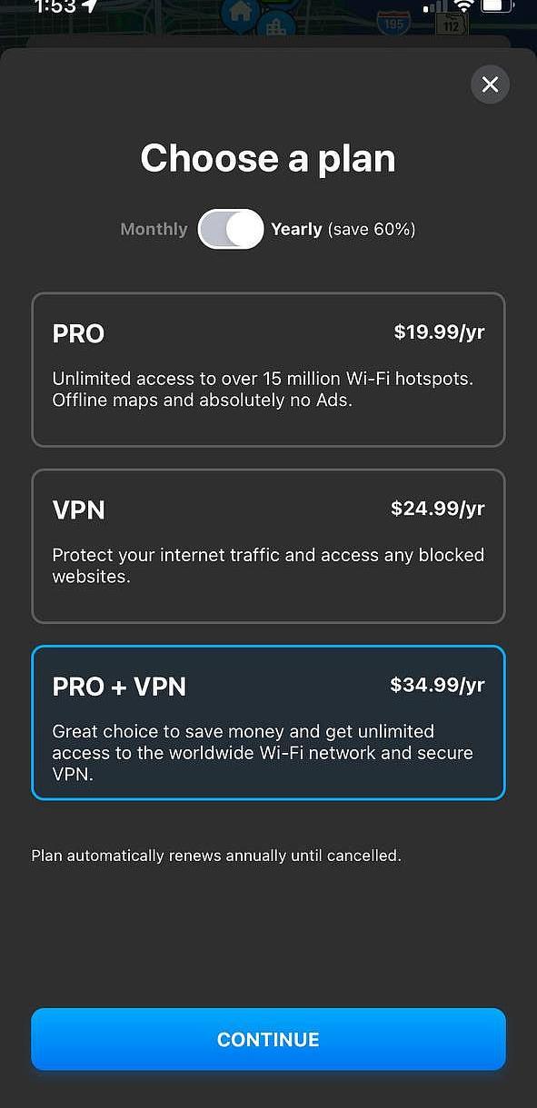Tap the $19.99/yr price
The width and height of the screenshot is (537, 1108).
coord(439,332)
